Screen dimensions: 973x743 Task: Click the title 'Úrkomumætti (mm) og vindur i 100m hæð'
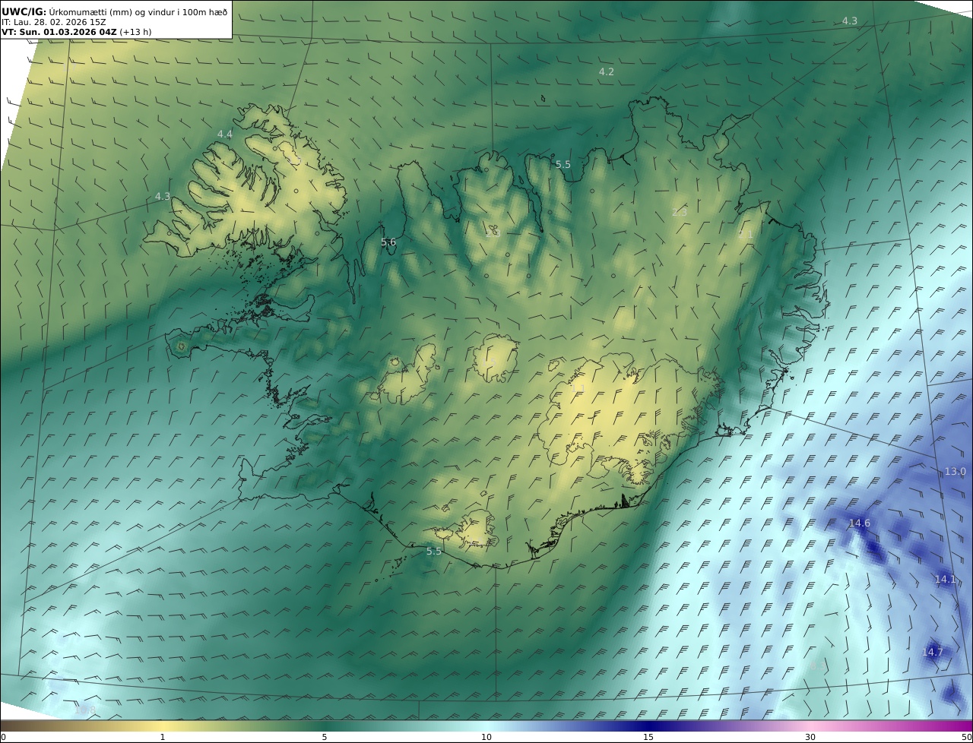click(138, 11)
